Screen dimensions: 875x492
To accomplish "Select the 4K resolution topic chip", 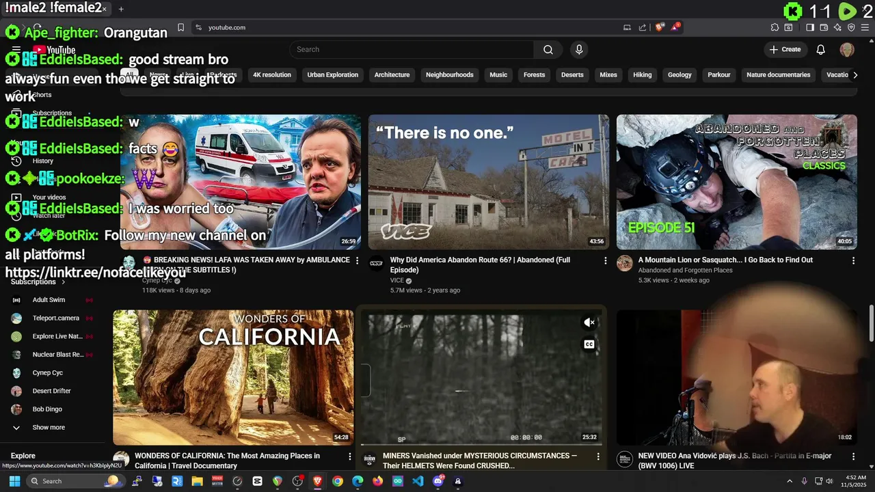I will [x=272, y=74].
